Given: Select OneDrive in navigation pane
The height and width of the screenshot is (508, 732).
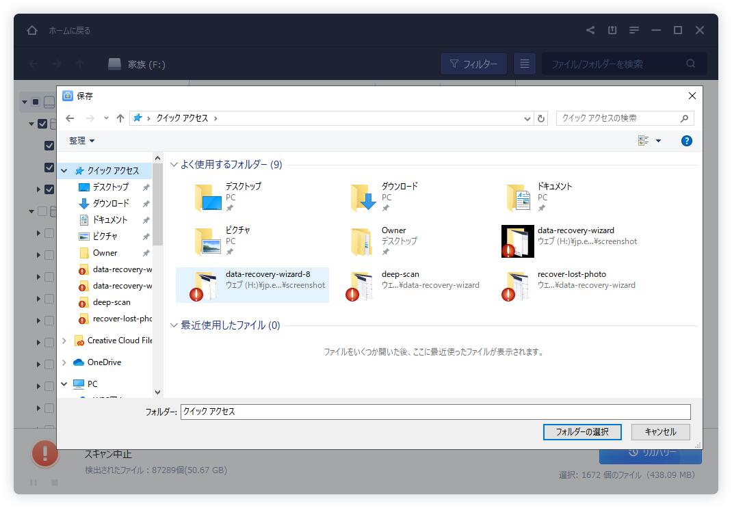Looking at the screenshot, I should click(103, 362).
